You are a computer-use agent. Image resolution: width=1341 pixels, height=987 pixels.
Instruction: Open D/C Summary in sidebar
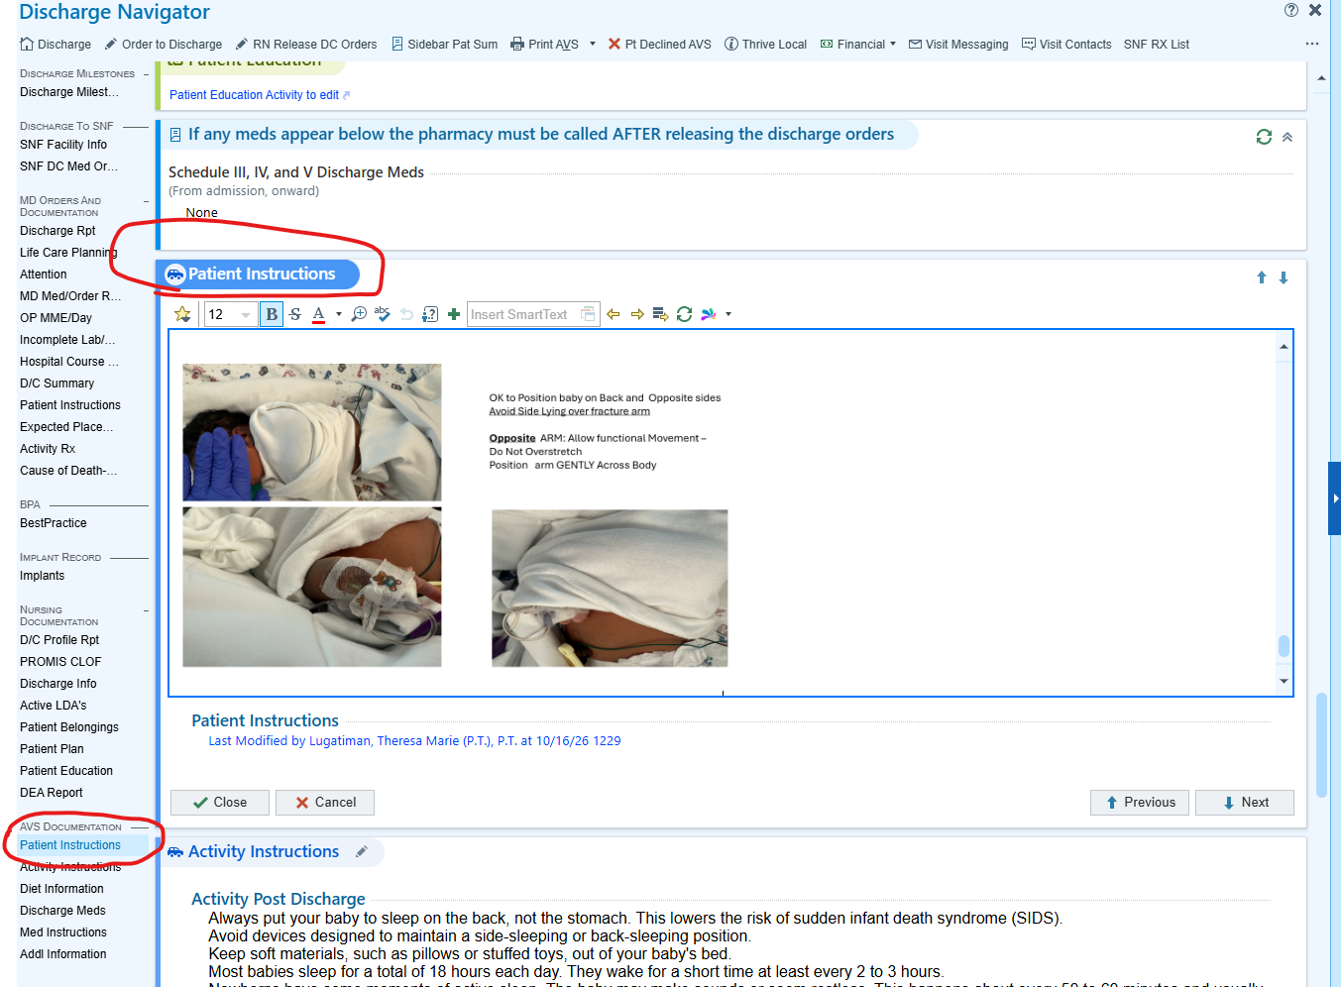pos(56,384)
